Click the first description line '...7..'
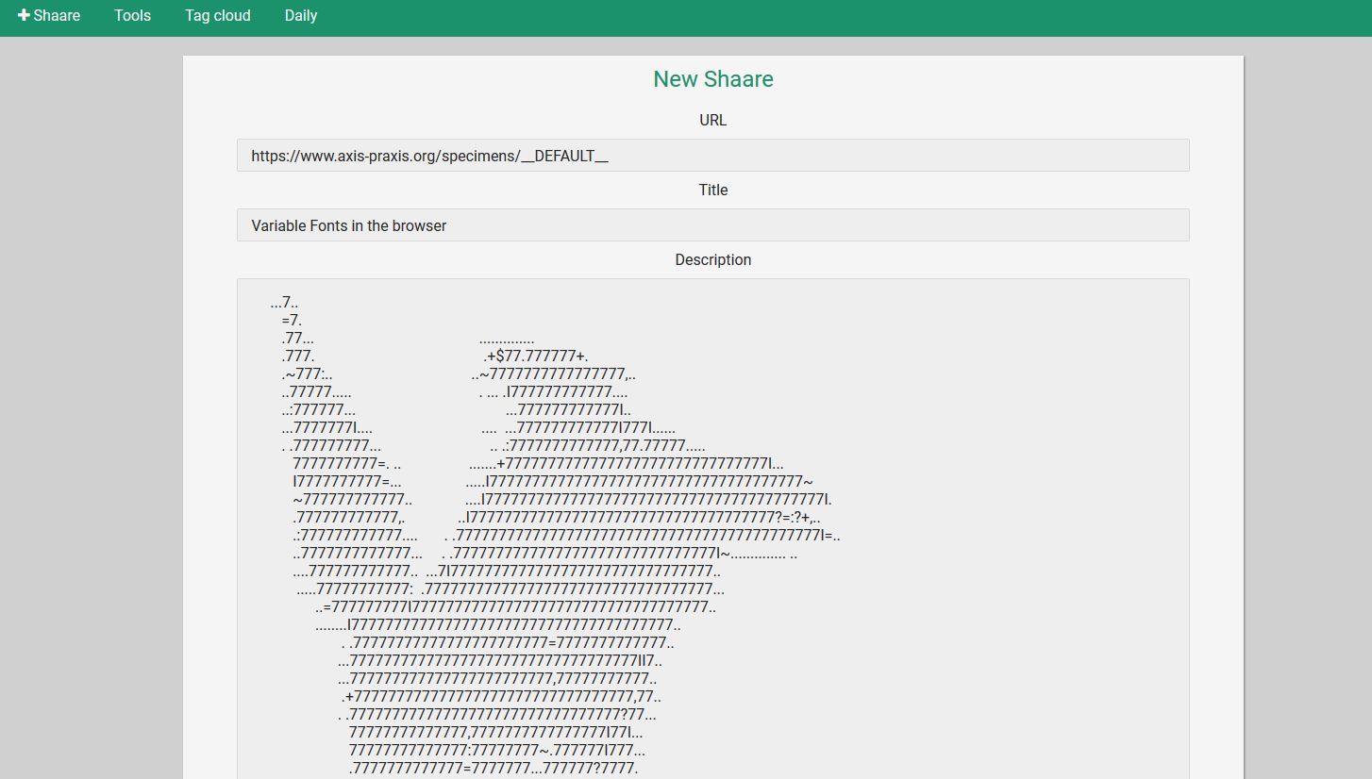 (284, 303)
